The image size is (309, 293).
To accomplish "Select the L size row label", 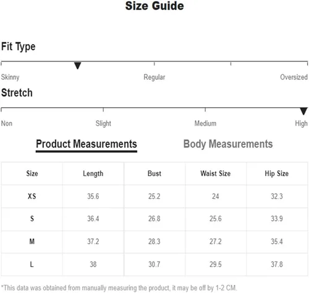I will (32, 265).
